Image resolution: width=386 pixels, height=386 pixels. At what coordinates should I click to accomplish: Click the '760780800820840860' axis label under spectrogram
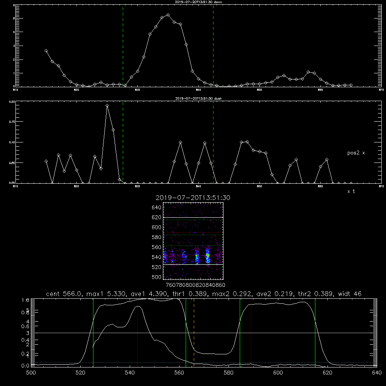tap(195, 285)
